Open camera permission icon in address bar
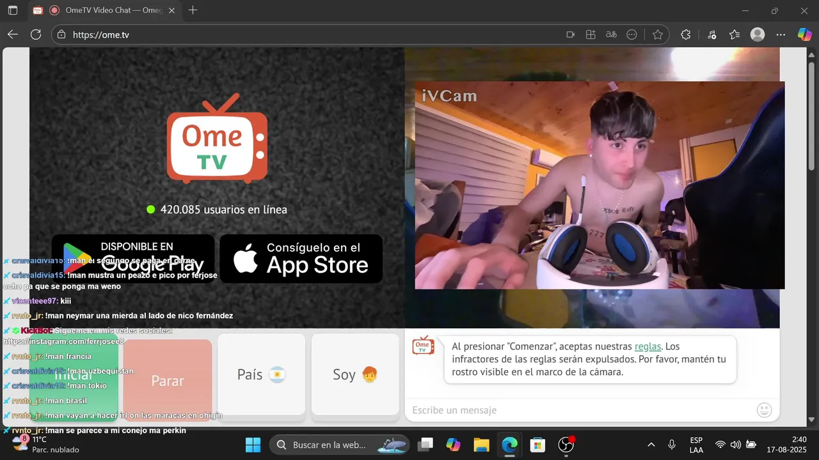The image size is (819, 460). click(x=571, y=34)
